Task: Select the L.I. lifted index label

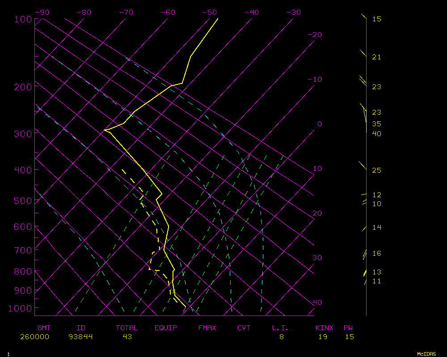Action: coord(281,328)
